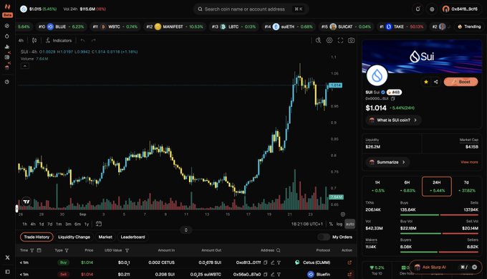
Task: Open chart Indicators menu
Action: 59,40
